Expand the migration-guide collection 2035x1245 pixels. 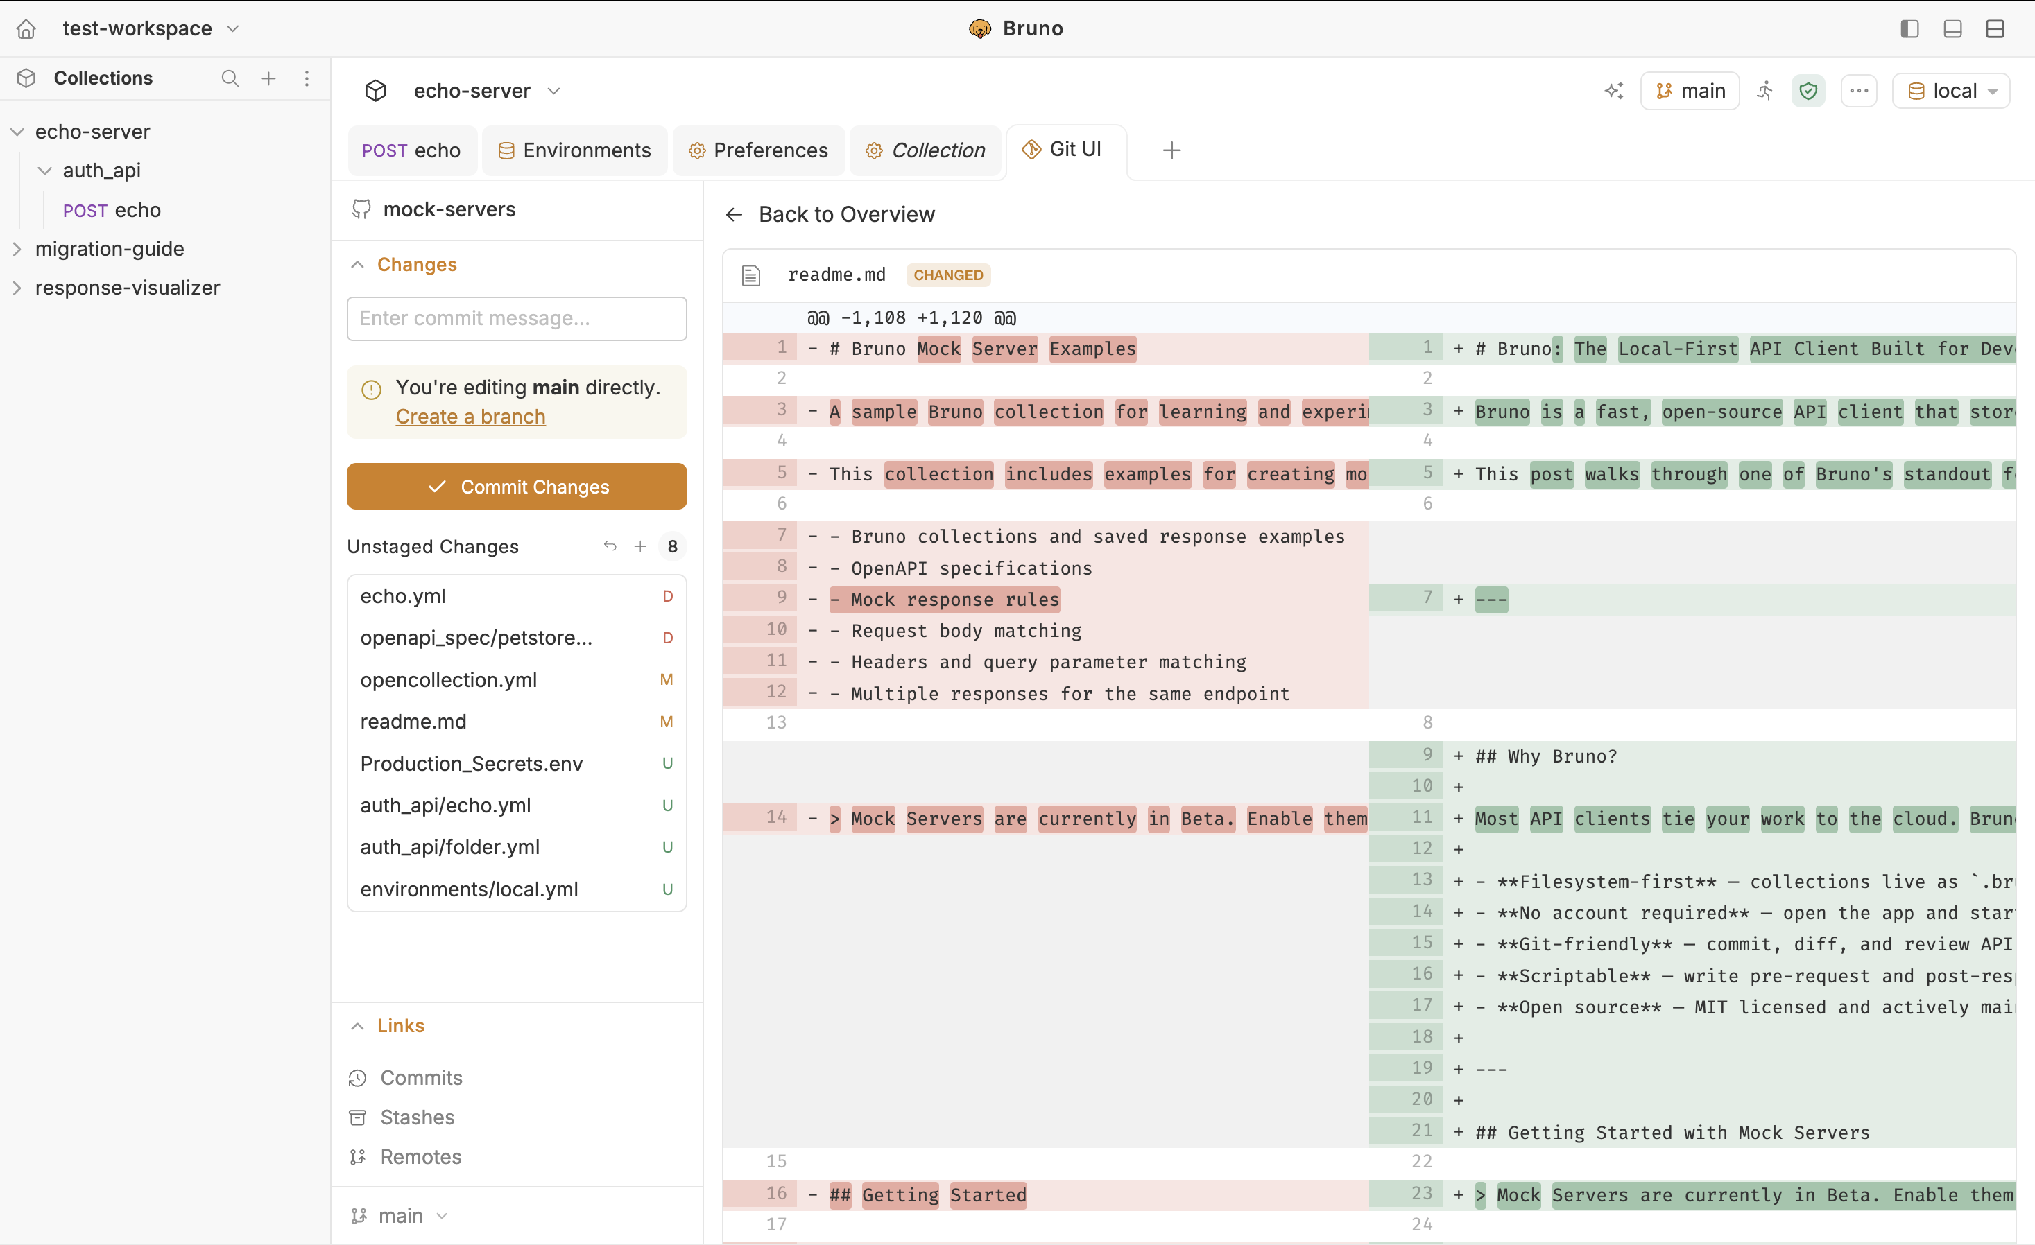coord(17,250)
